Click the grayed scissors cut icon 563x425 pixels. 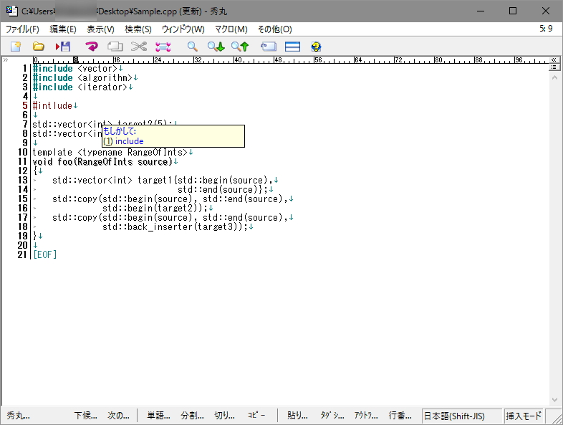pyautogui.click(x=138, y=47)
